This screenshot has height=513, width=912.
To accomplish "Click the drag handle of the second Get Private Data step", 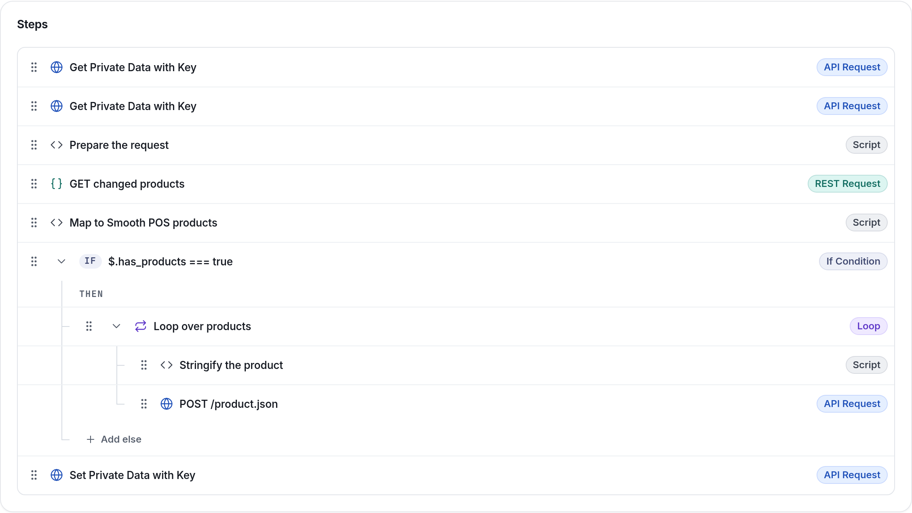I will (x=34, y=106).
